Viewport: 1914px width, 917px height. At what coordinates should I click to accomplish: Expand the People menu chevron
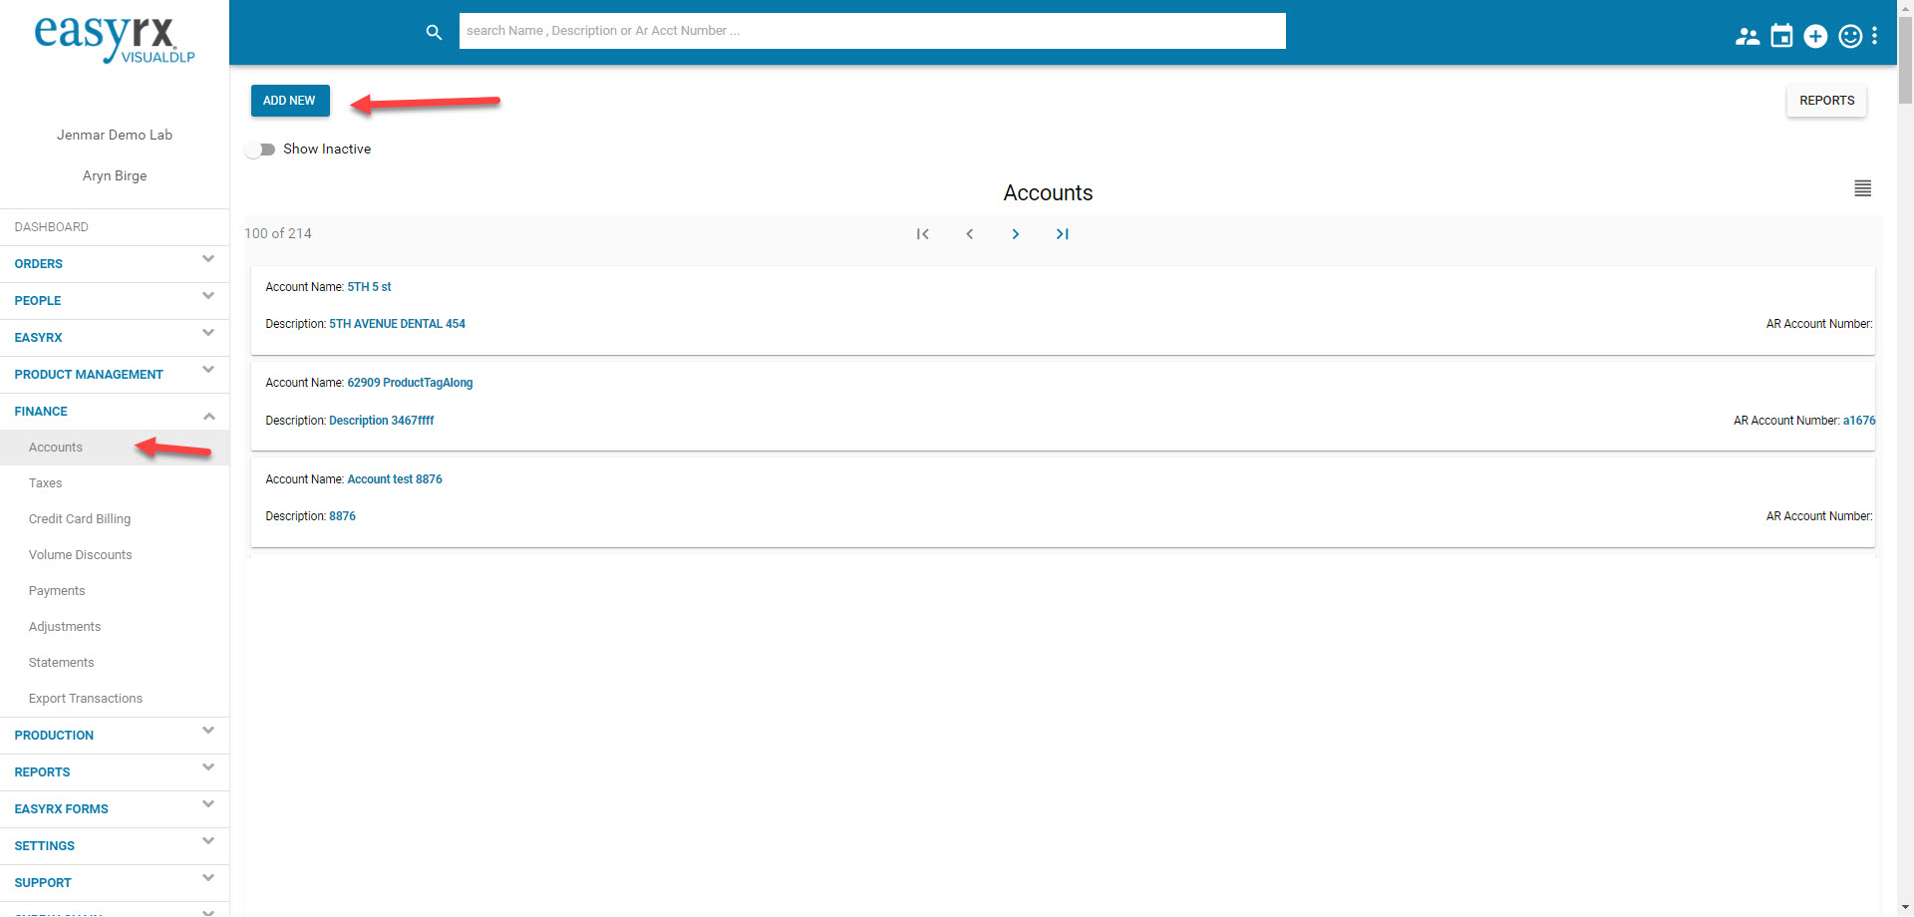click(x=208, y=296)
